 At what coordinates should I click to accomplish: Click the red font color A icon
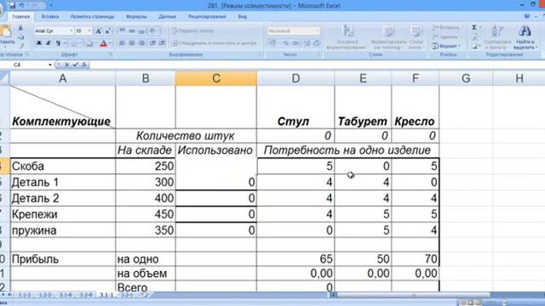pos(103,43)
